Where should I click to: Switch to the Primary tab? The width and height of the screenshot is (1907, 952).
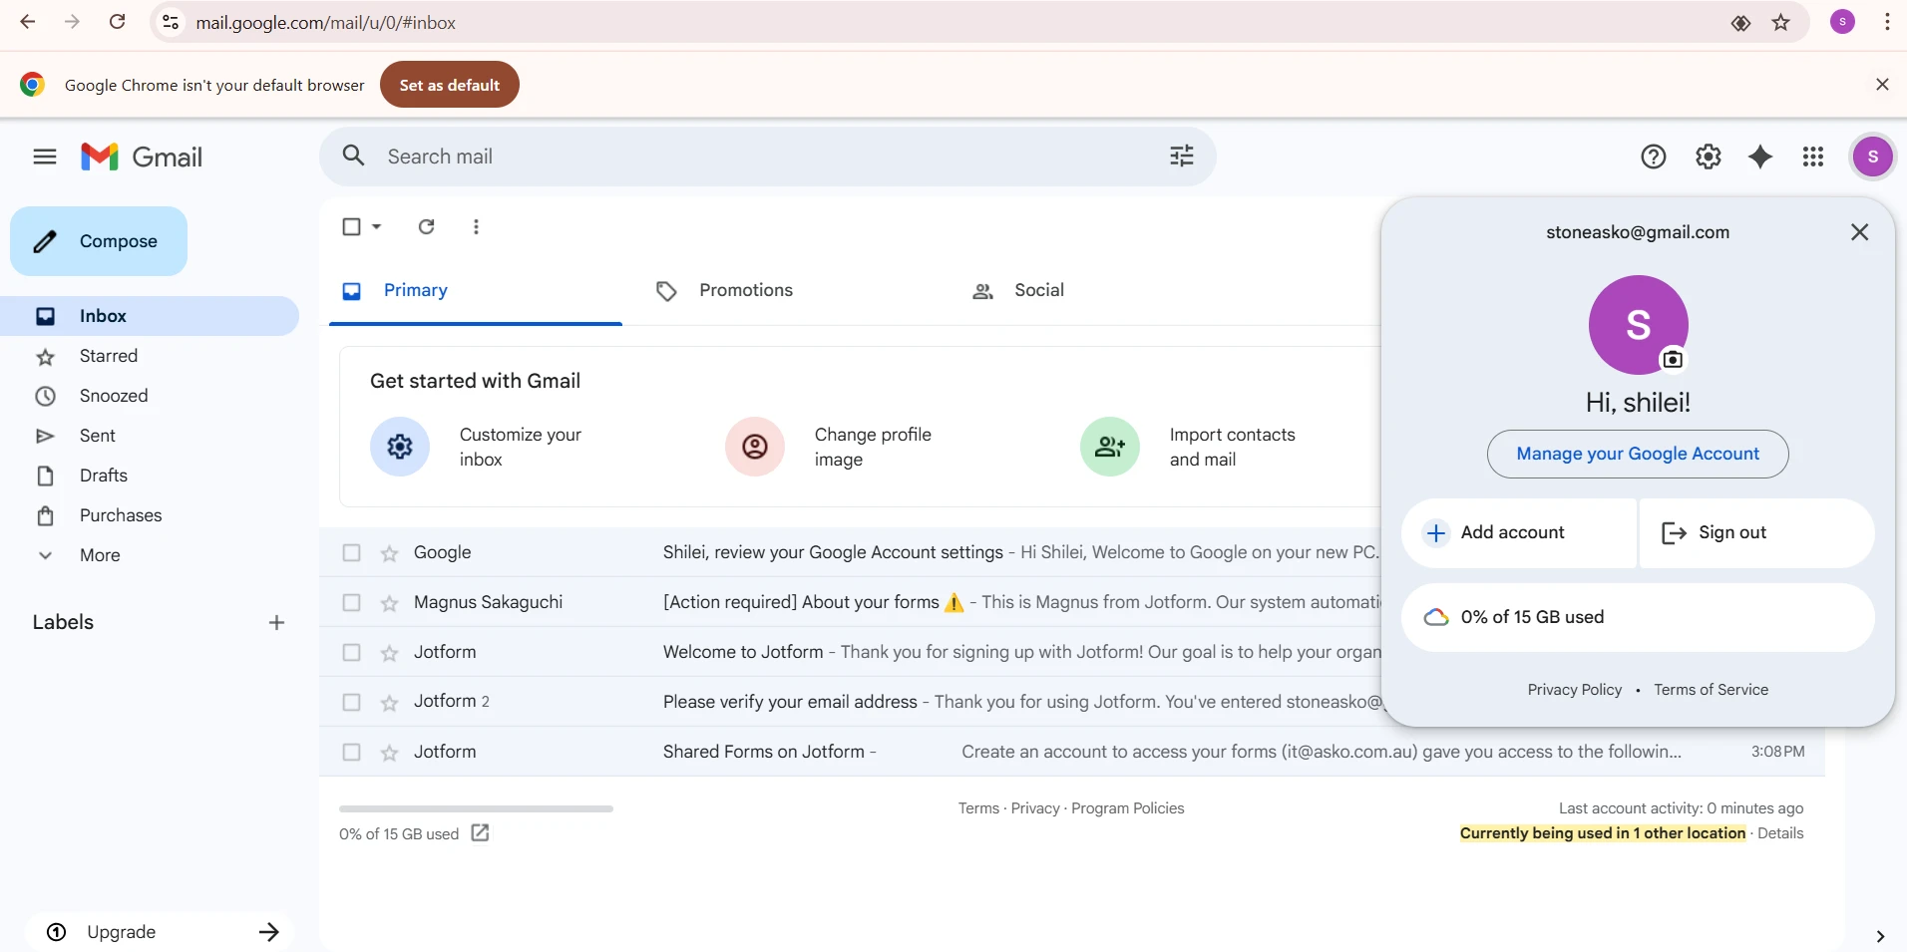coord(476,290)
